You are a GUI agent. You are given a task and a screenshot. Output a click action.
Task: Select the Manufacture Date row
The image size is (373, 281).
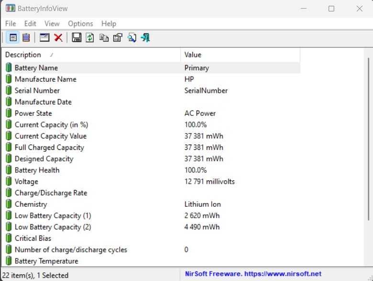152,101
